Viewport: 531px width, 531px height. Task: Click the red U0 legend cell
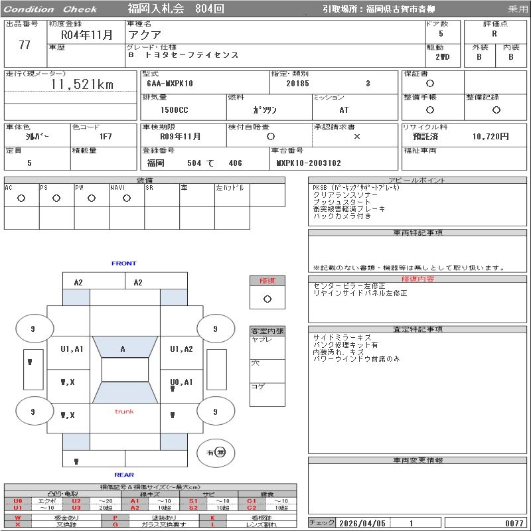pyautogui.click(x=18, y=501)
